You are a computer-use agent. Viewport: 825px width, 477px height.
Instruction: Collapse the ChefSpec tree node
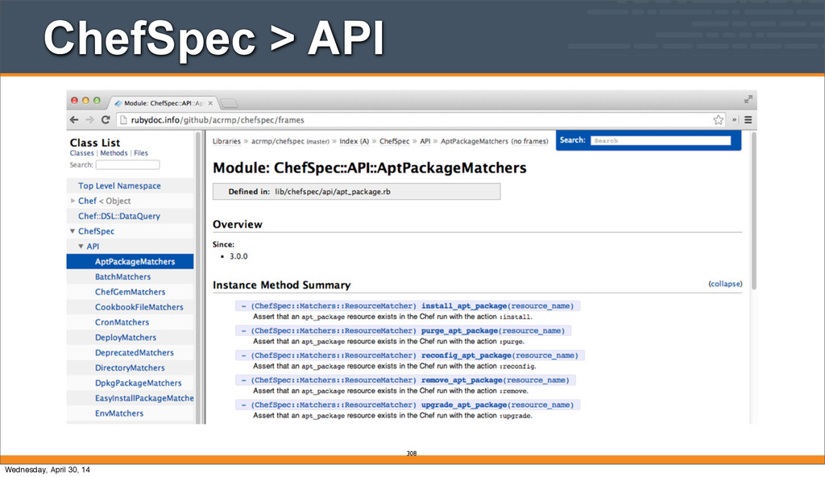pyautogui.click(x=73, y=231)
